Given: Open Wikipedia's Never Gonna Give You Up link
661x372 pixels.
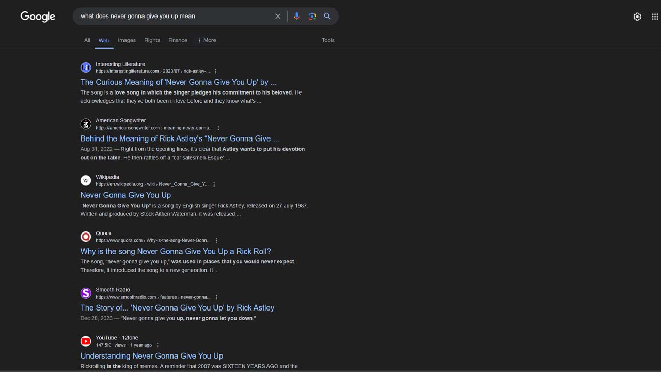Looking at the screenshot, I should (125, 195).
